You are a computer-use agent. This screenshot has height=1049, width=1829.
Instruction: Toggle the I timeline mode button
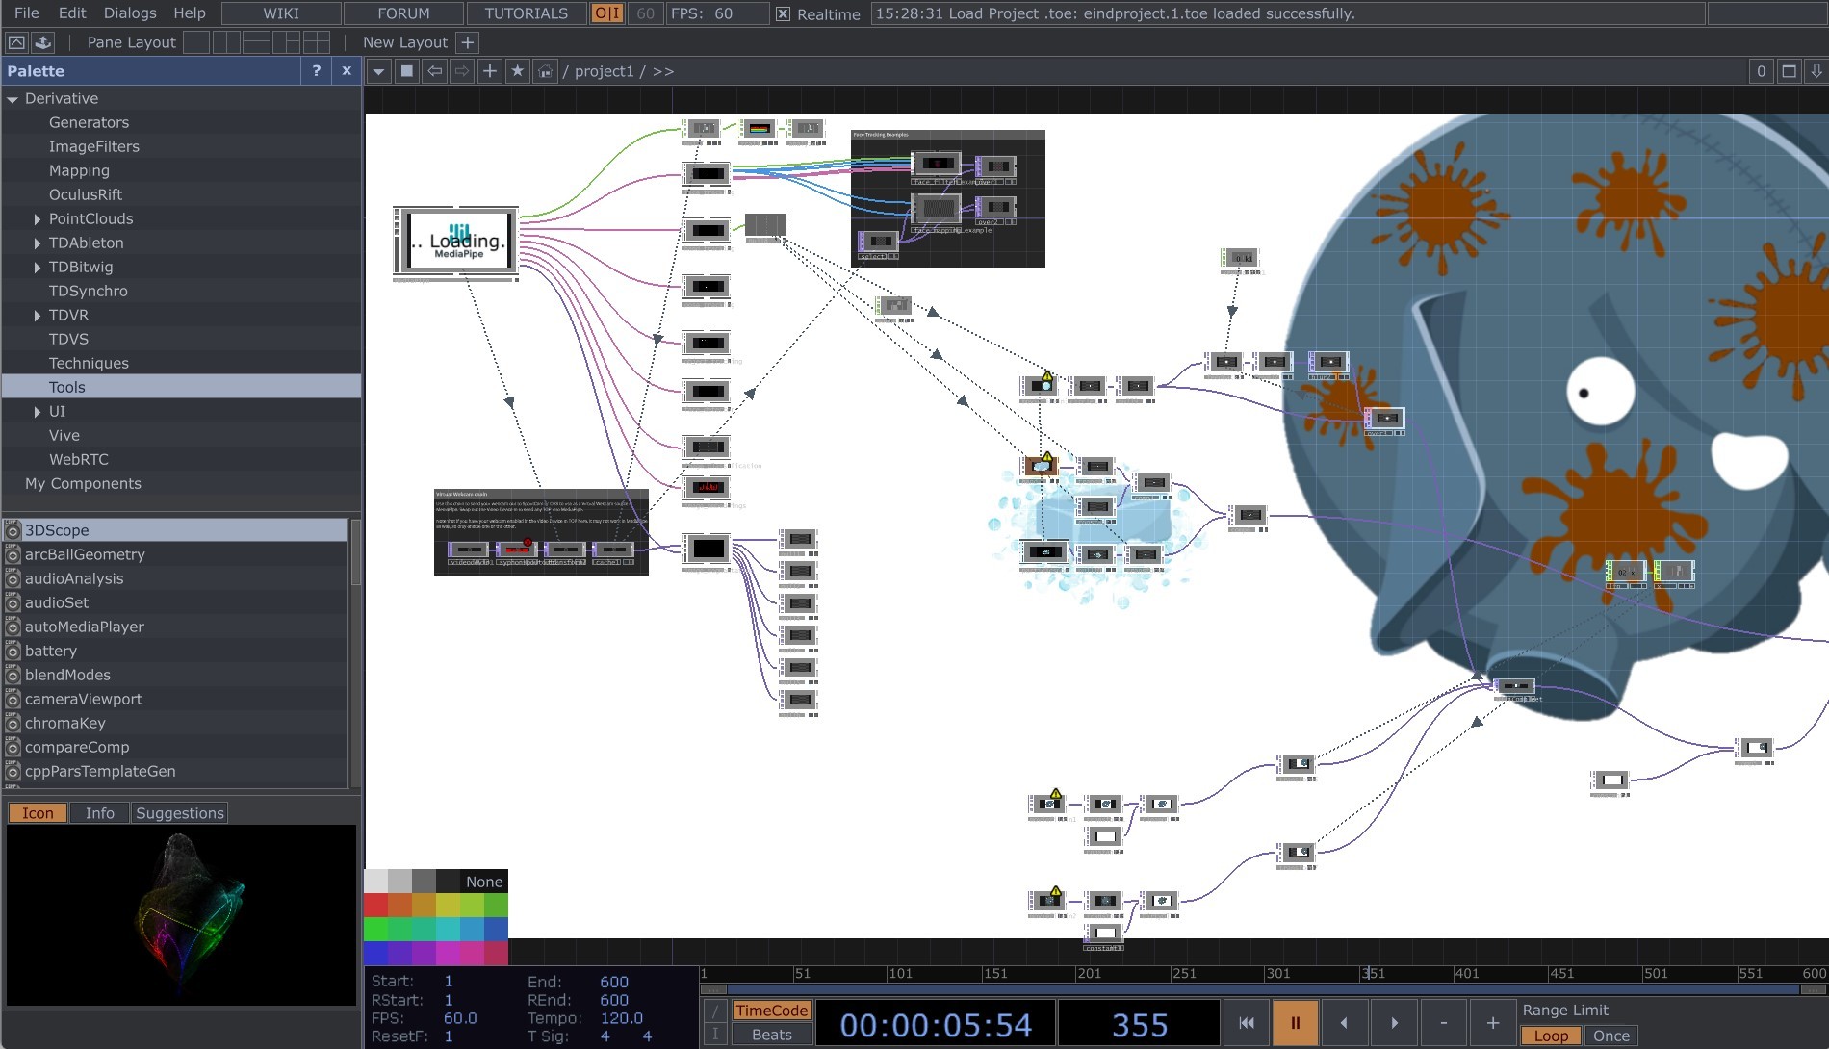(715, 1035)
